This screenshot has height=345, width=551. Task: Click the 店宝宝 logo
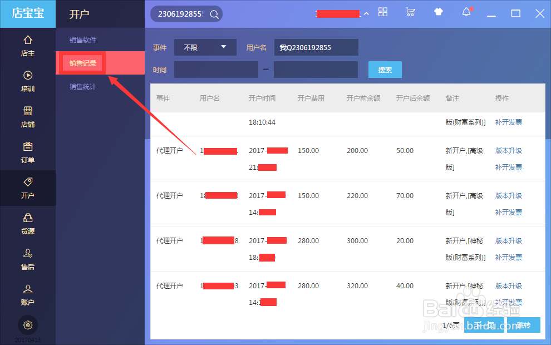28,14
